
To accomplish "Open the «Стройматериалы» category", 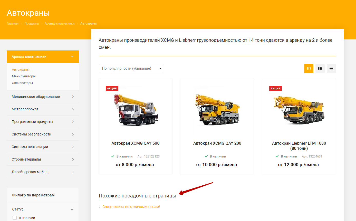I will [x=26, y=159].
